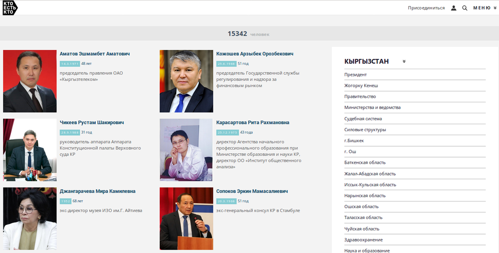Open Аматов Эшмамбет Аматович profile name
The image size is (499, 253).
tap(94, 54)
